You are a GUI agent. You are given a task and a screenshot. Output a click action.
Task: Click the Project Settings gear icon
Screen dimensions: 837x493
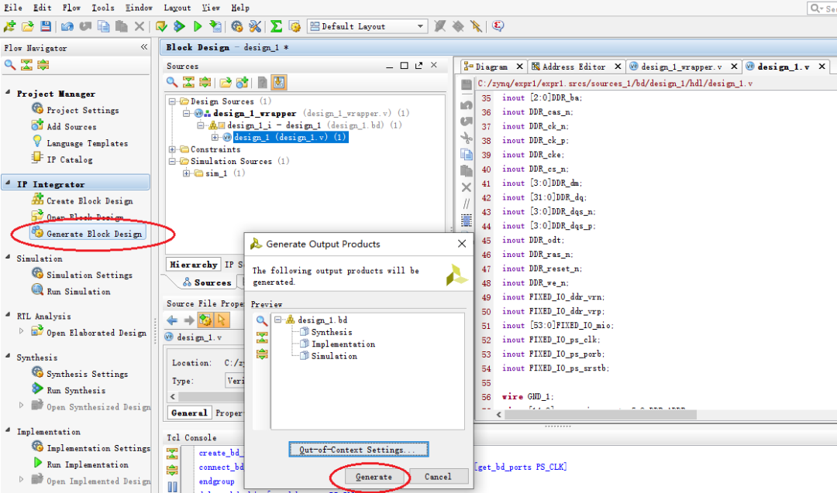[x=36, y=109]
